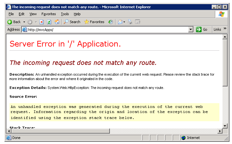Open the Forward history dropdown arrow
Image resolution: width=232 pixels, height=144 pixels.
[36, 22]
